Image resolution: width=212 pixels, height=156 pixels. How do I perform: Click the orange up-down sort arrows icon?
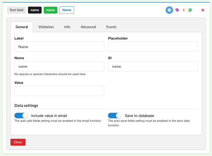(183, 10)
